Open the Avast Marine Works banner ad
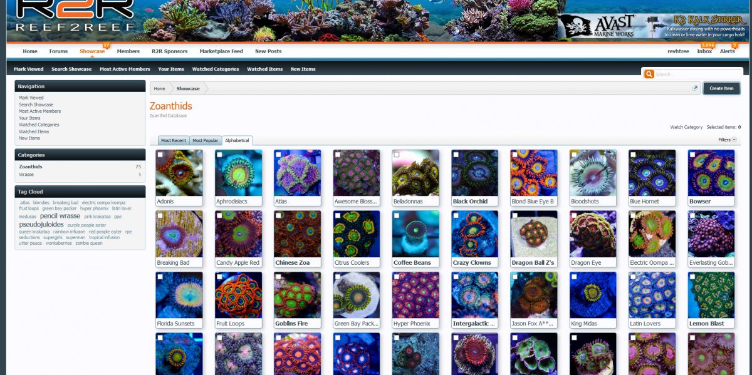The width and height of the screenshot is (752, 375). (654, 26)
